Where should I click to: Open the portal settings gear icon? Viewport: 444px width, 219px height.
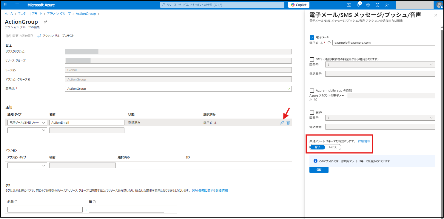click(x=368, y=5)
